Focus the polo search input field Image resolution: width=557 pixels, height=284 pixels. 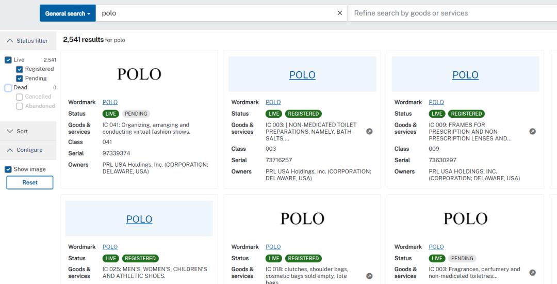(x=217, y=13)
